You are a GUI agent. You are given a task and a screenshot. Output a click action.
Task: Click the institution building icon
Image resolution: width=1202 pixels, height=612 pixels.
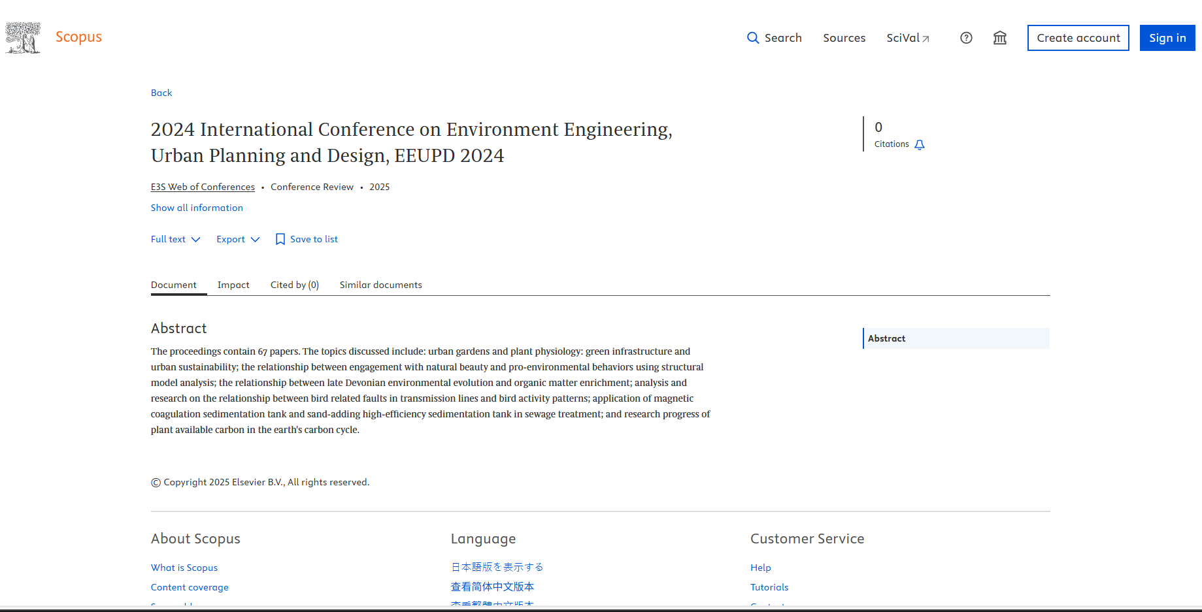click(999, 38)
